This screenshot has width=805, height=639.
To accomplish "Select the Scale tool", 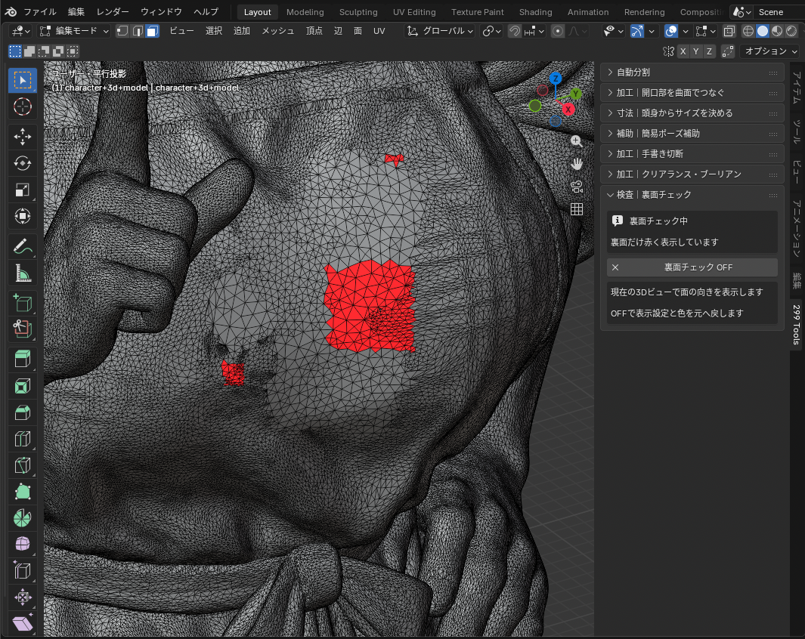I will pos(22,190).
